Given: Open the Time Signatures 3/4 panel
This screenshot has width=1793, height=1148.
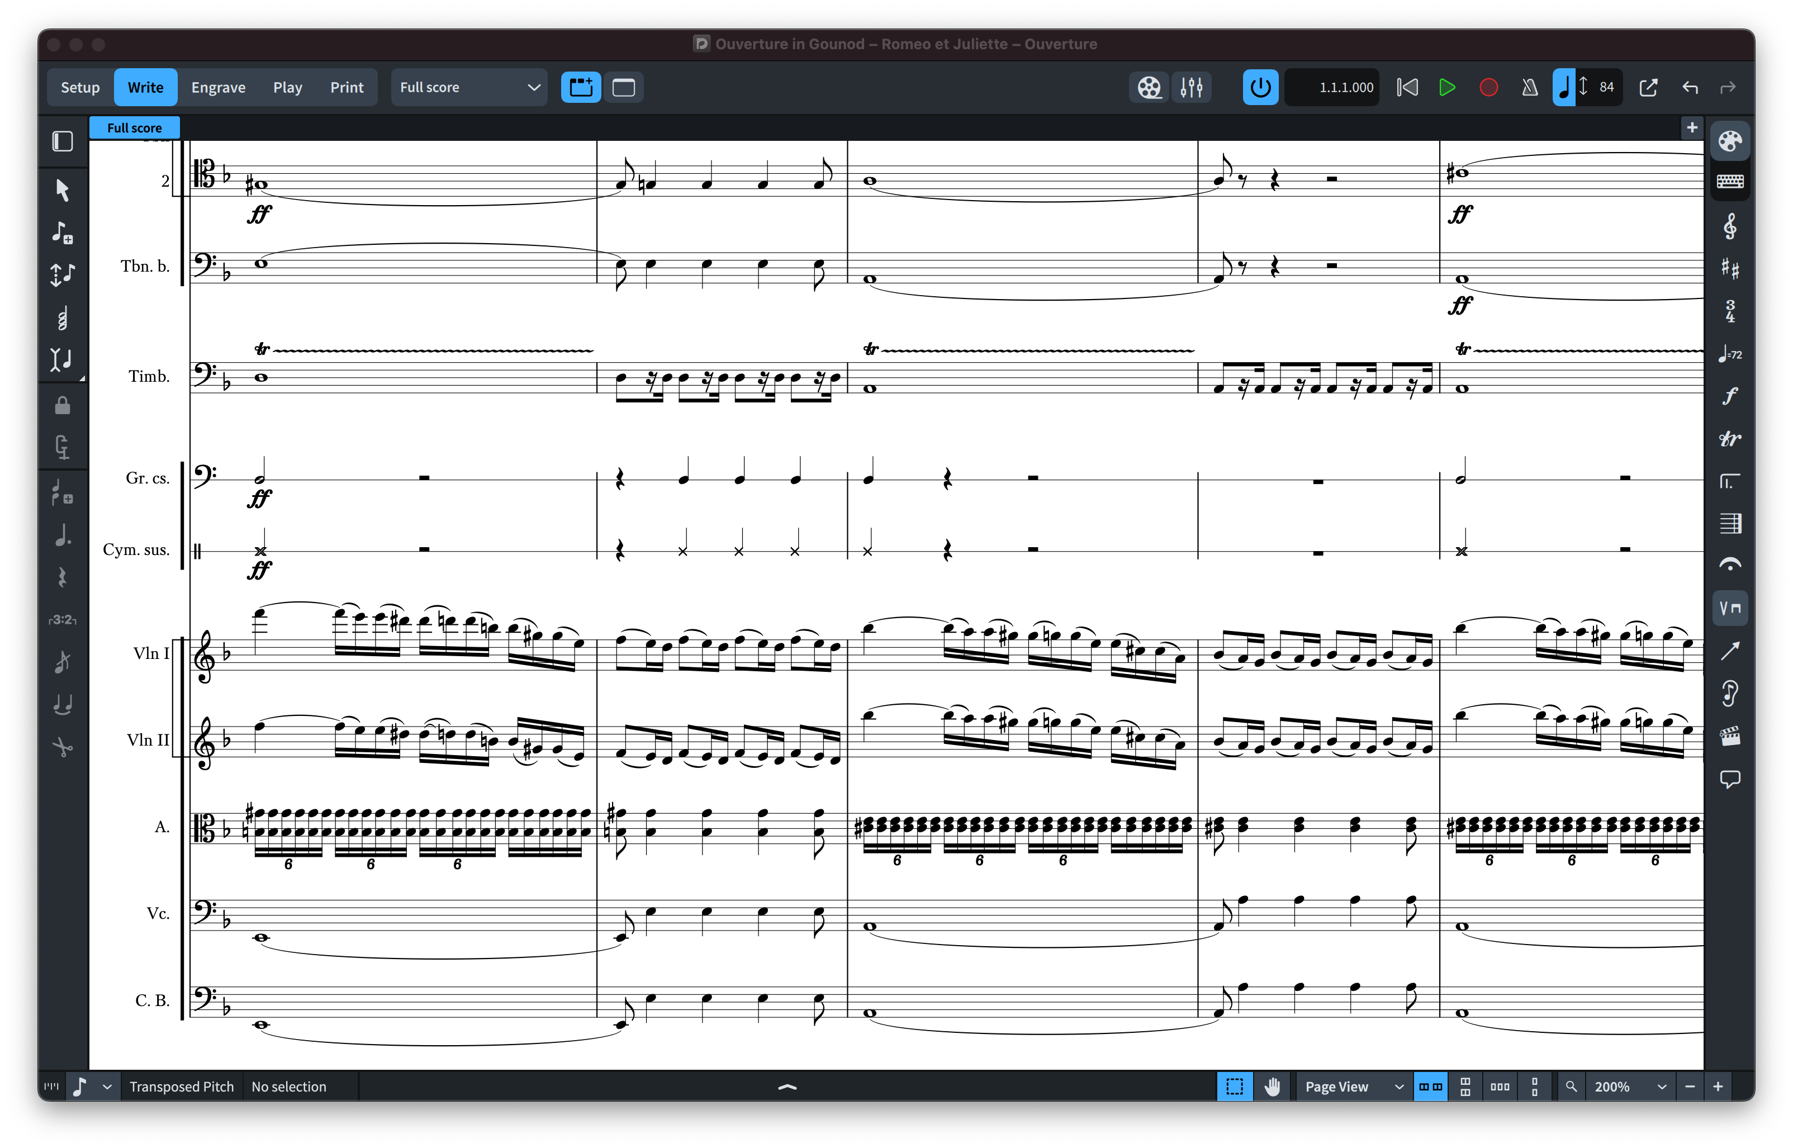Looking at the screenshot, I should tap(1730, 311).
